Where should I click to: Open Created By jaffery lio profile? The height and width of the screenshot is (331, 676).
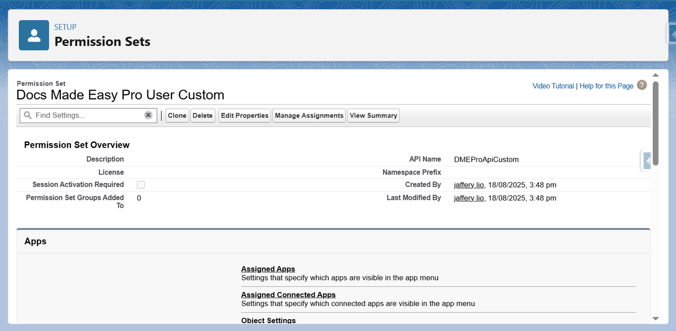coord(469,185)
